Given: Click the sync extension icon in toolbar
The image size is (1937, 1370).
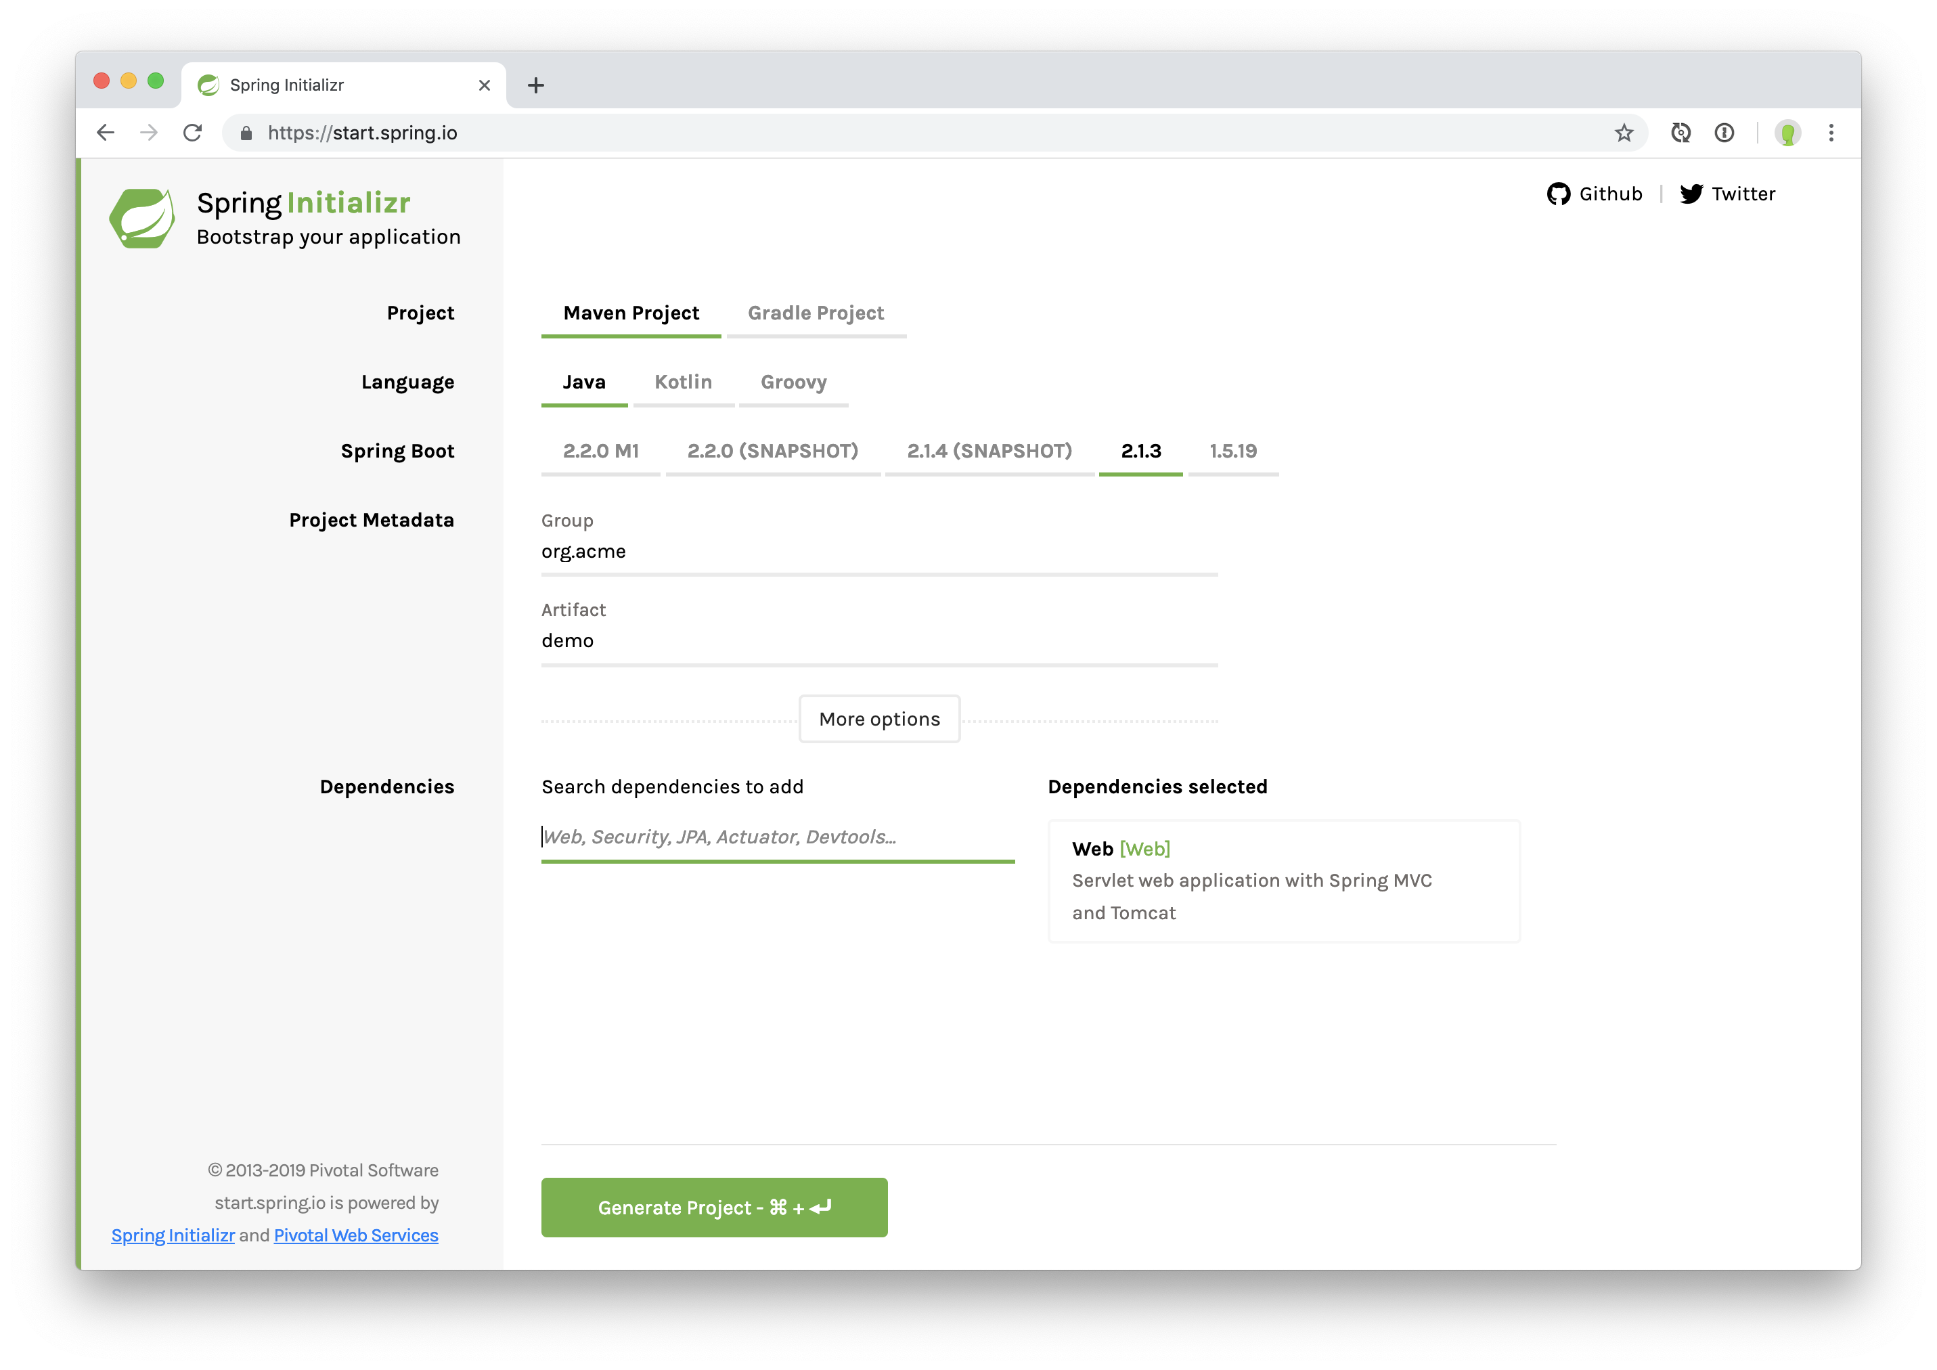Looking at the screenshot, I should pos(1680,133).
